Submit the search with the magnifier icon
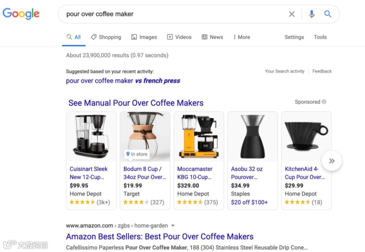 (328, 14)
